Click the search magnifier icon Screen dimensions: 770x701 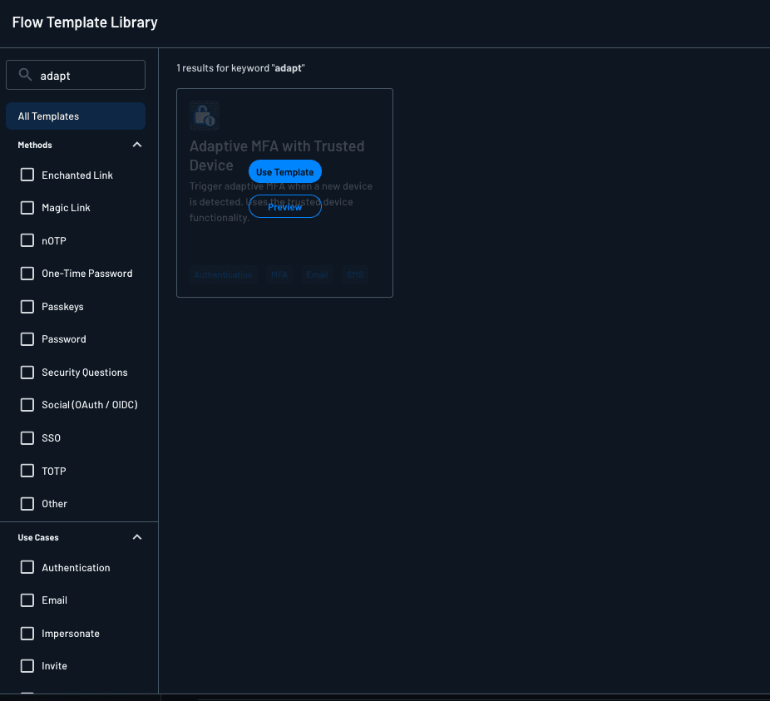coord(25,74)
